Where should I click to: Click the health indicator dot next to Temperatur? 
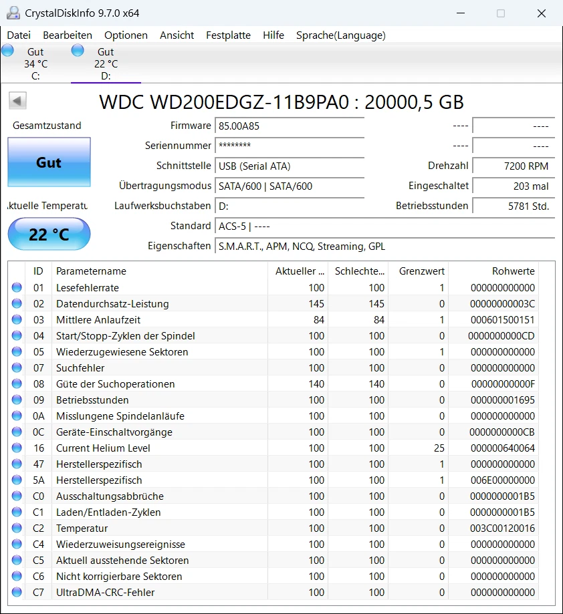click(16, 528)
